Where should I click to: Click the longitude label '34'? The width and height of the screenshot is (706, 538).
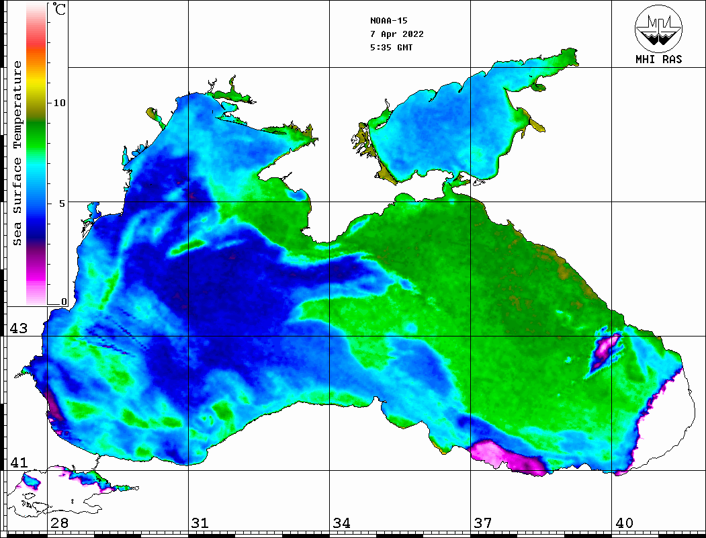click(341, 523)
